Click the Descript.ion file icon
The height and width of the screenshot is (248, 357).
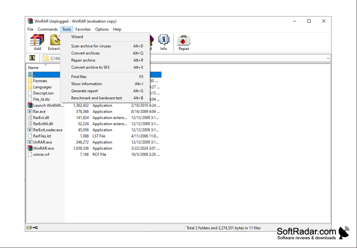30,93
